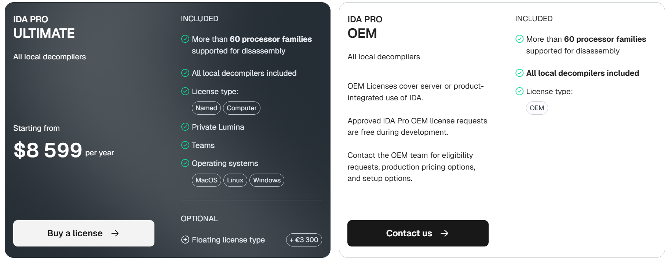The width and height of the screenshot is (668, 267).
Task: Click the Floating license type option label
Action: click(228, 240)
